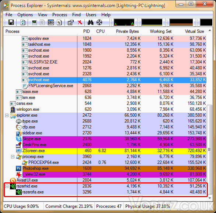Image resolution: width=216 pixels, height=213 pixels.
Task: Click the sidebar.exe icon
Action: [19, 133]
